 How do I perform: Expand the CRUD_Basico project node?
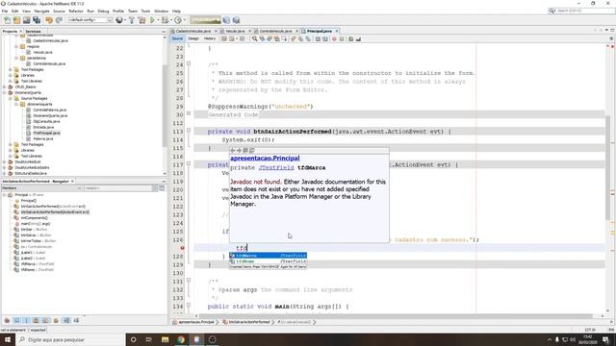[5, 86]
